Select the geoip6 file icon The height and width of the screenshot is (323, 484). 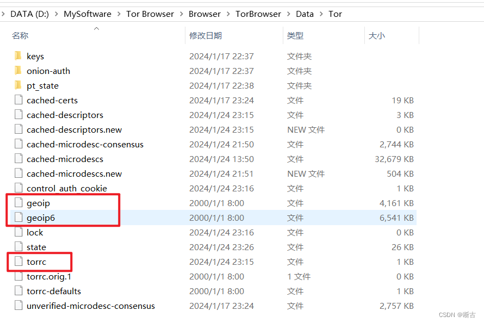18,218
